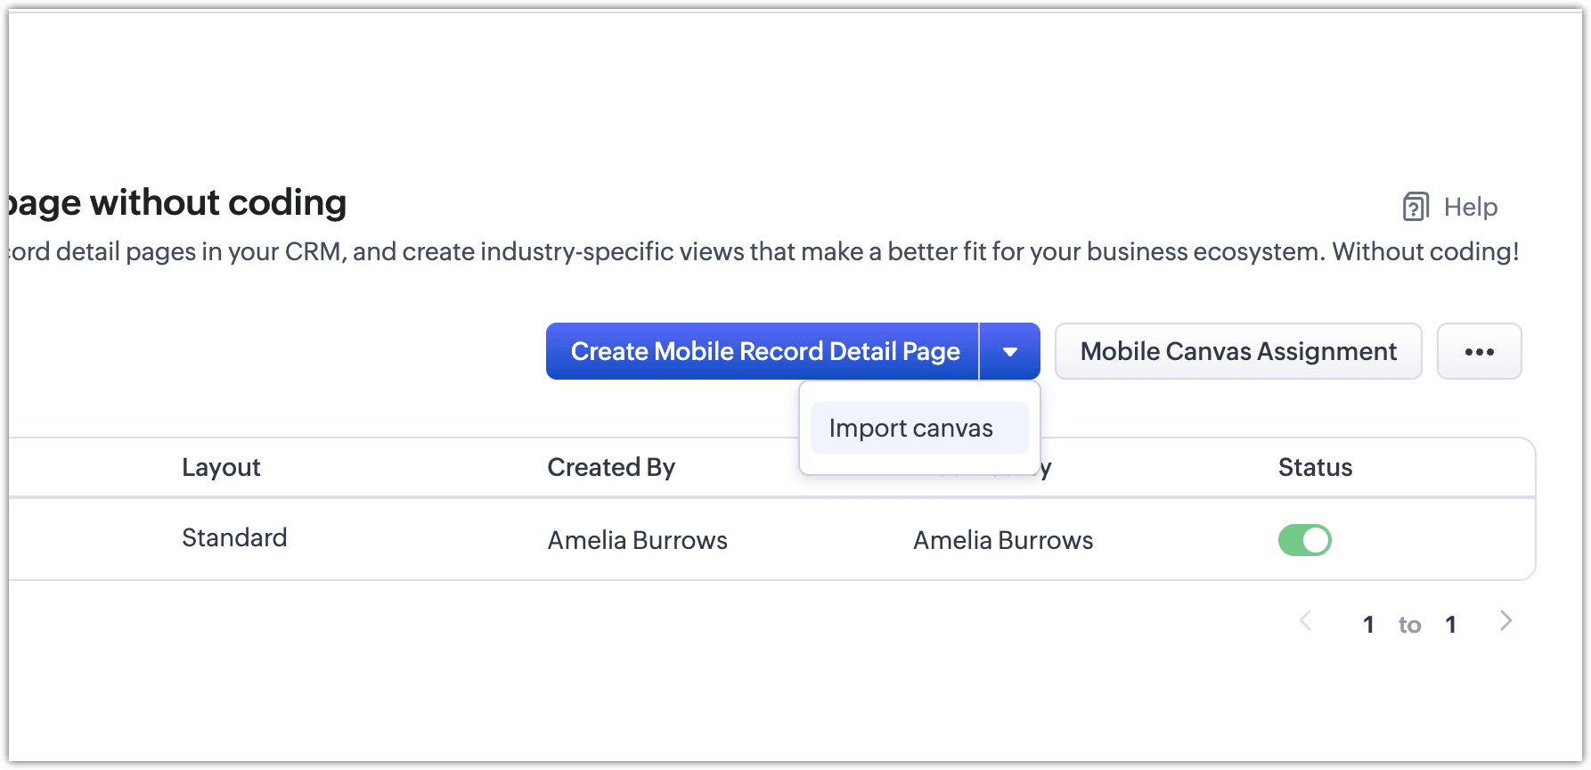Click the Status column header

(x=1315, y=467)
